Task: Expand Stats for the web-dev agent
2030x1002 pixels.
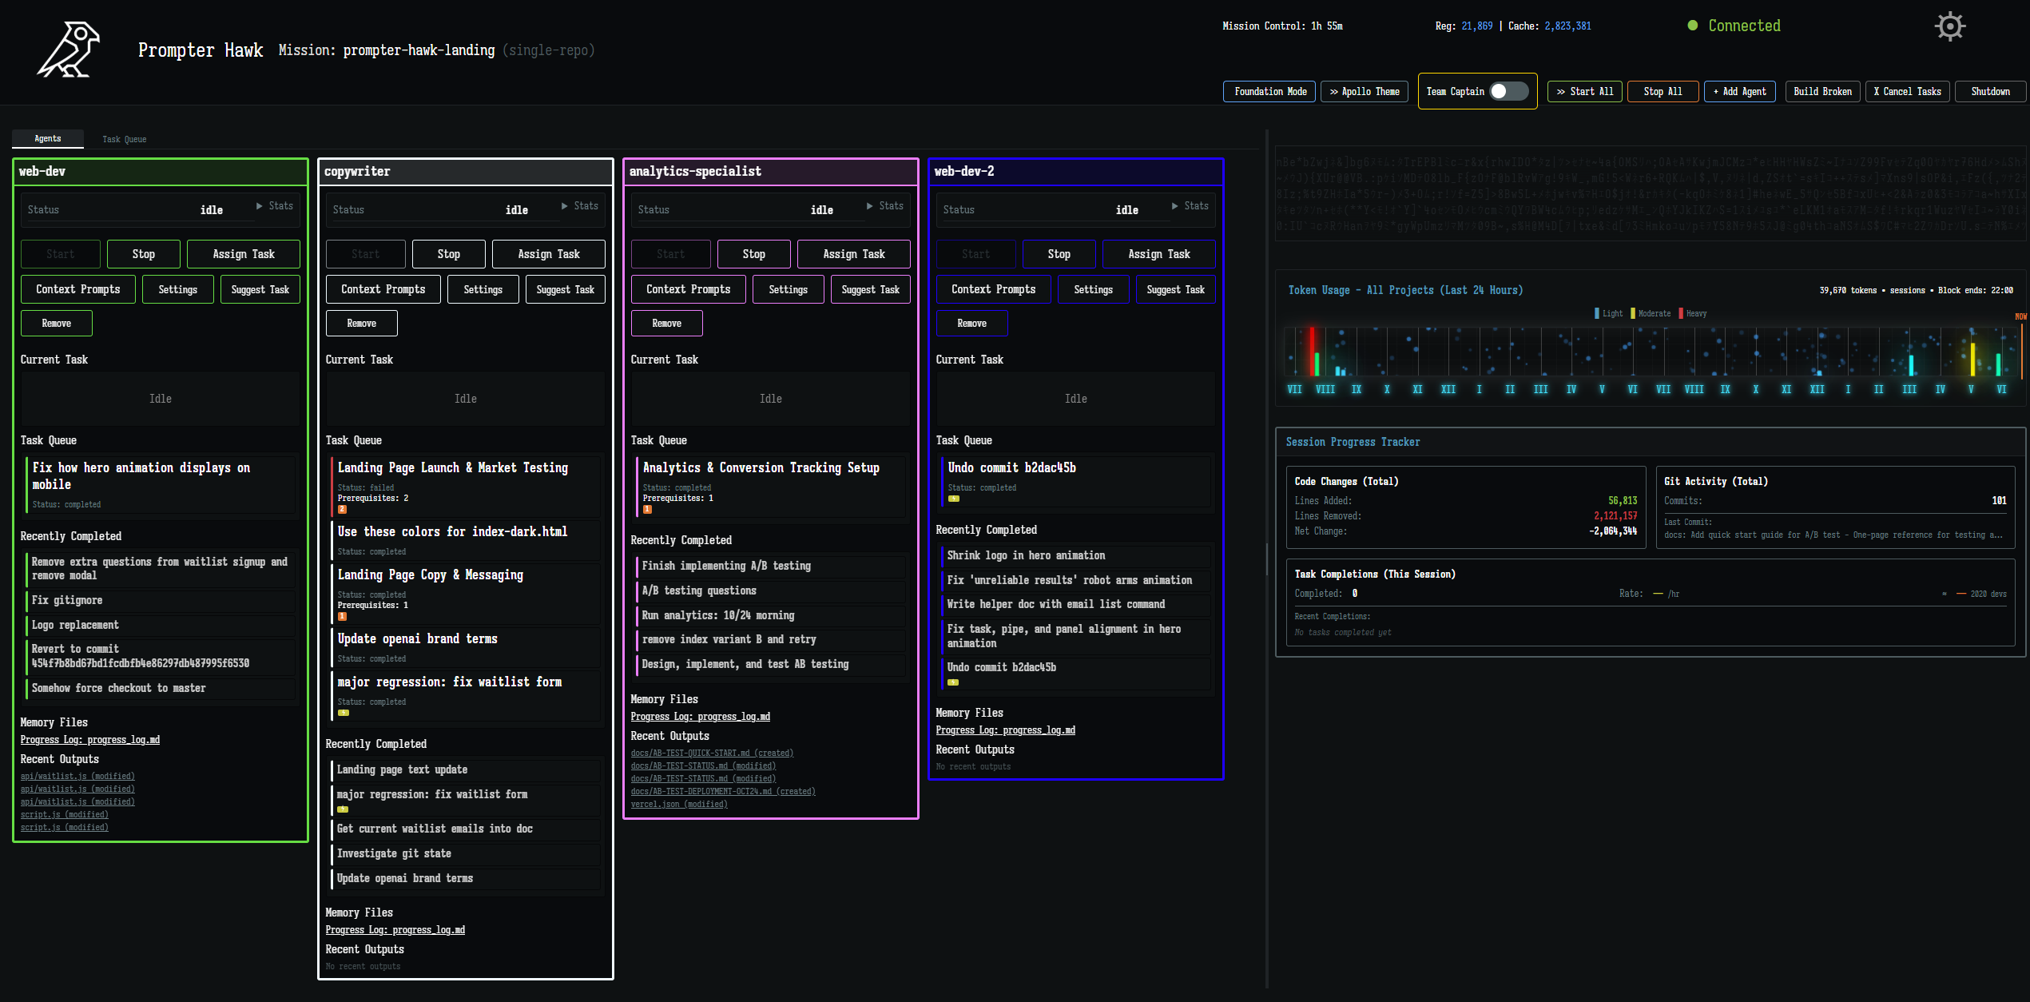Action: pos(275,205)
